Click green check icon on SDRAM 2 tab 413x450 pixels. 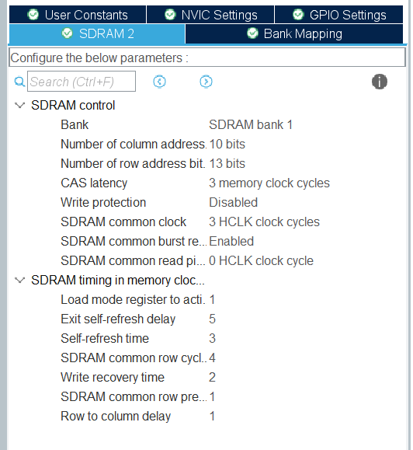pos(67,33)
